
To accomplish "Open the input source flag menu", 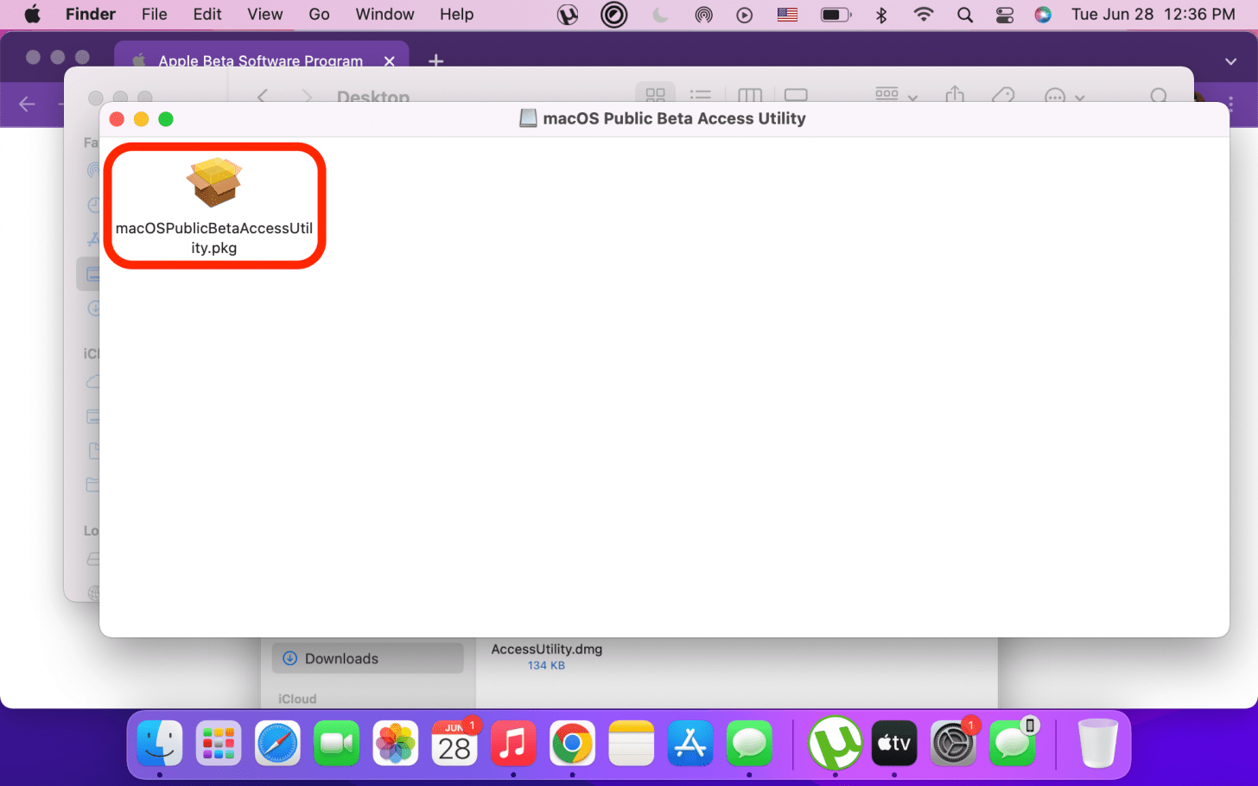I will tap(787, 15).
